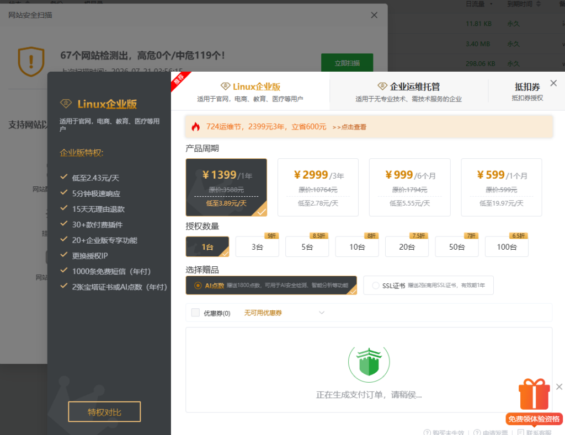Click the 30+款付费插件 privilege item
565x435 pixels.
point(97,225)
